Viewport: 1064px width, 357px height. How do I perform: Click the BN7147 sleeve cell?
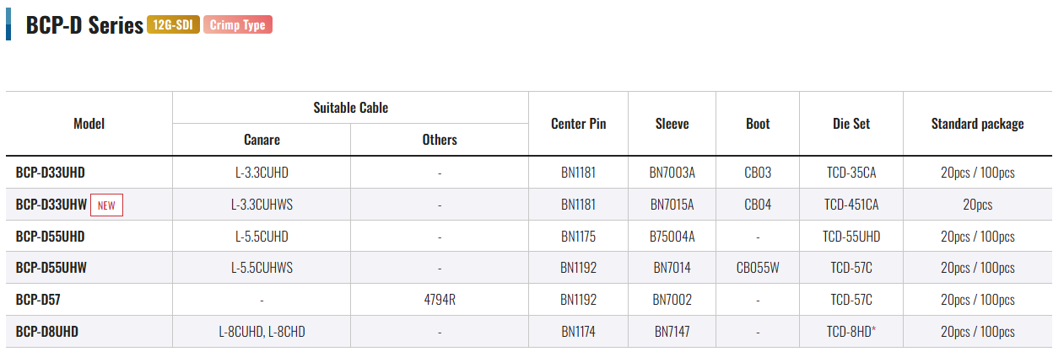672,332
